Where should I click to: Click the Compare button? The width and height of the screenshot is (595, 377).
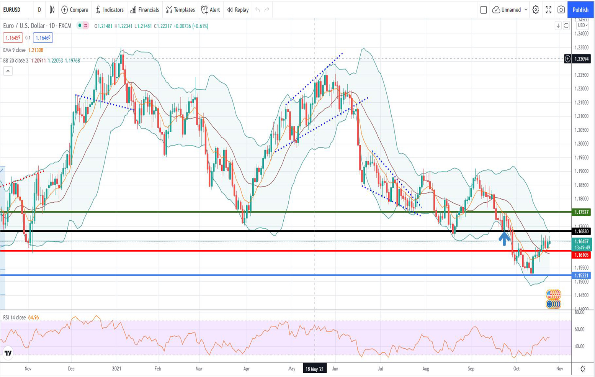75,10
